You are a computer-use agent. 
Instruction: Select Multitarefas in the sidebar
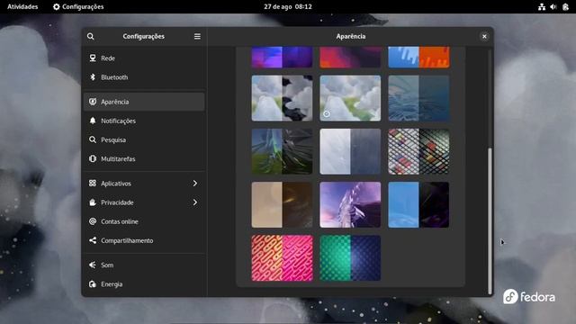tap(144, 158)
